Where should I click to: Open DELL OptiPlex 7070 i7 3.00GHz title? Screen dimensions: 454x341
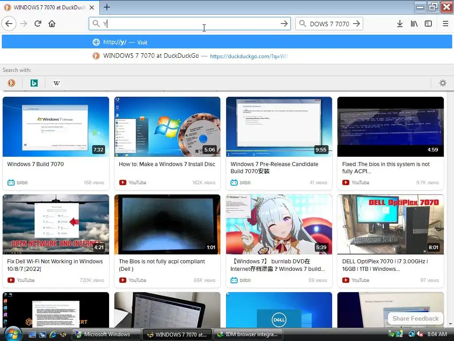(385, 265)
